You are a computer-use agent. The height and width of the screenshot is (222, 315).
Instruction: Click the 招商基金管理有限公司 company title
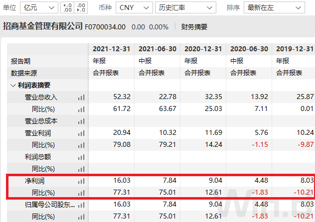(x=43, y=26)
